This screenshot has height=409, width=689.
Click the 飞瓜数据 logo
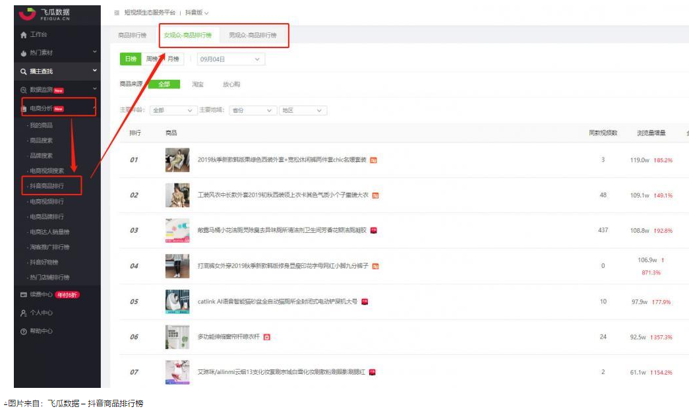[x=44, y=14]
